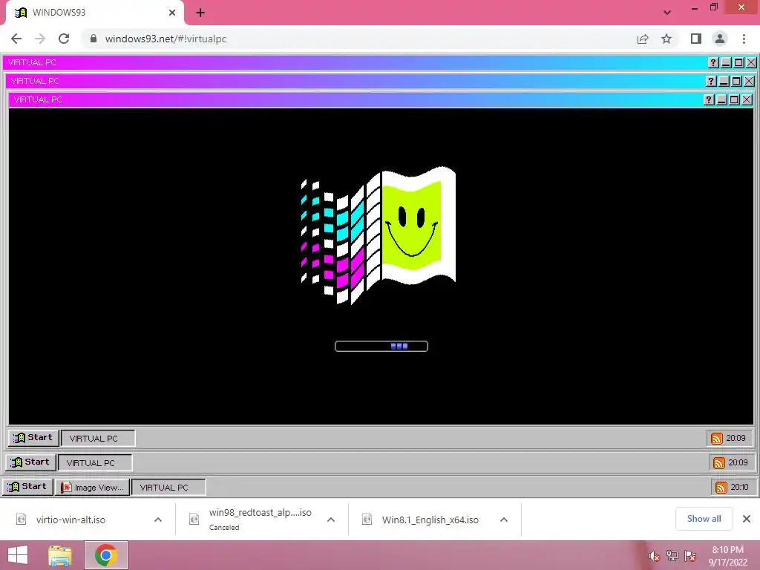
Task: Open the virtio-win-alt.iso download
Action: point(71,520)
